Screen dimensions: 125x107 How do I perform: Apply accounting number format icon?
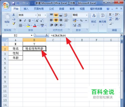[x=74, y=21]
